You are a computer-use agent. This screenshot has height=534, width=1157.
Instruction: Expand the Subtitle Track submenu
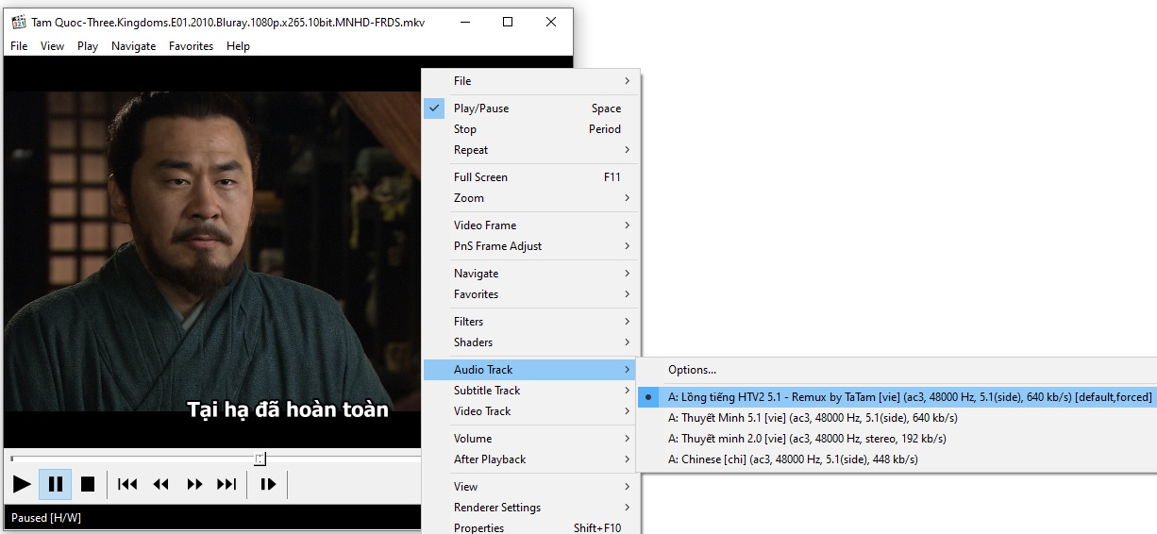coord(531,391)
